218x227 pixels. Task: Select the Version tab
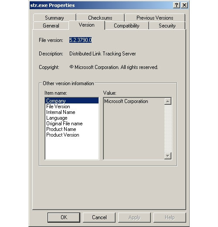[x=87, y=25]
